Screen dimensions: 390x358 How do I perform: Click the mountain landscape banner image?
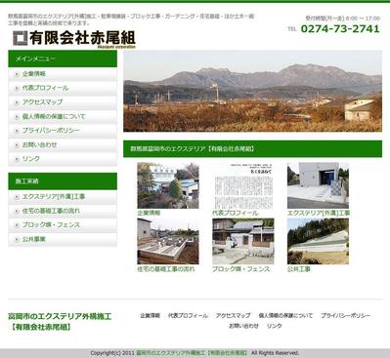point(252,91)
